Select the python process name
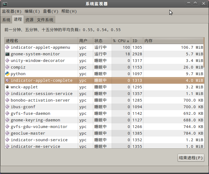This screenshot has height=174, width=209. 18,74
